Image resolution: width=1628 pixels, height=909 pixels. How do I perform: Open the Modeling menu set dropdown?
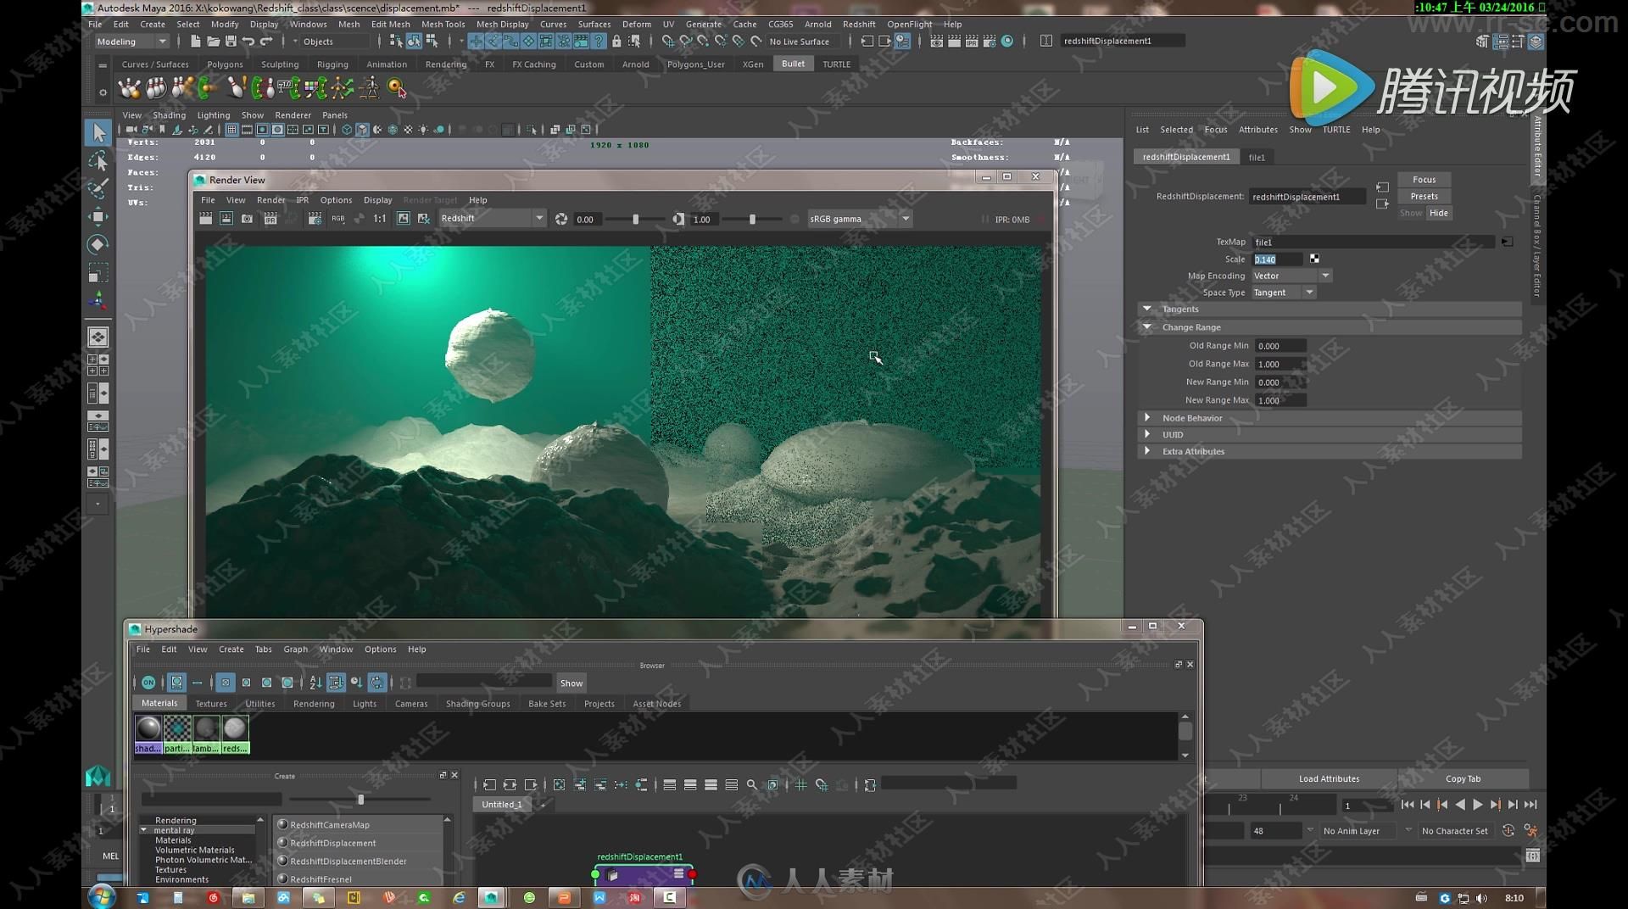(131, 41)
